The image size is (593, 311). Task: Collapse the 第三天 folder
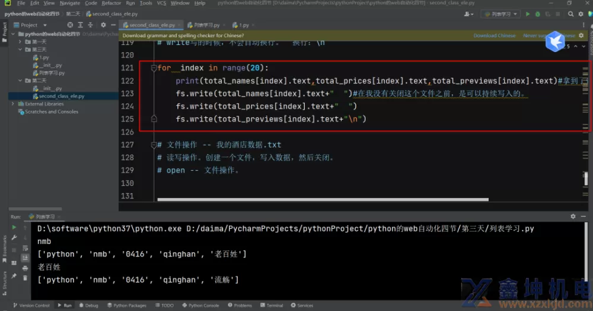(x=20, y=50)
